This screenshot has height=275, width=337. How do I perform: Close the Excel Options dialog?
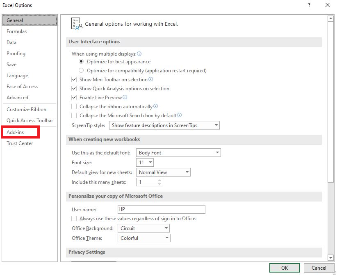328,5
